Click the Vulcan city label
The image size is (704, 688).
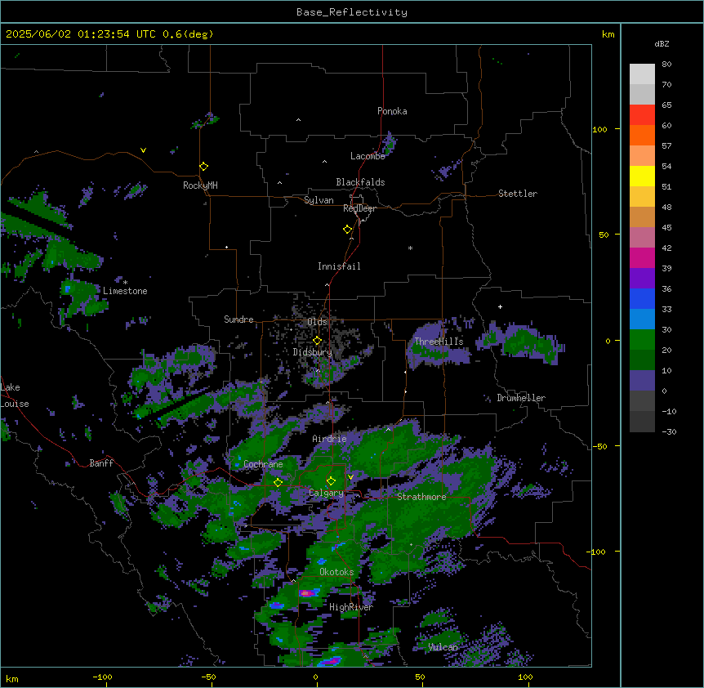point(443,647)
